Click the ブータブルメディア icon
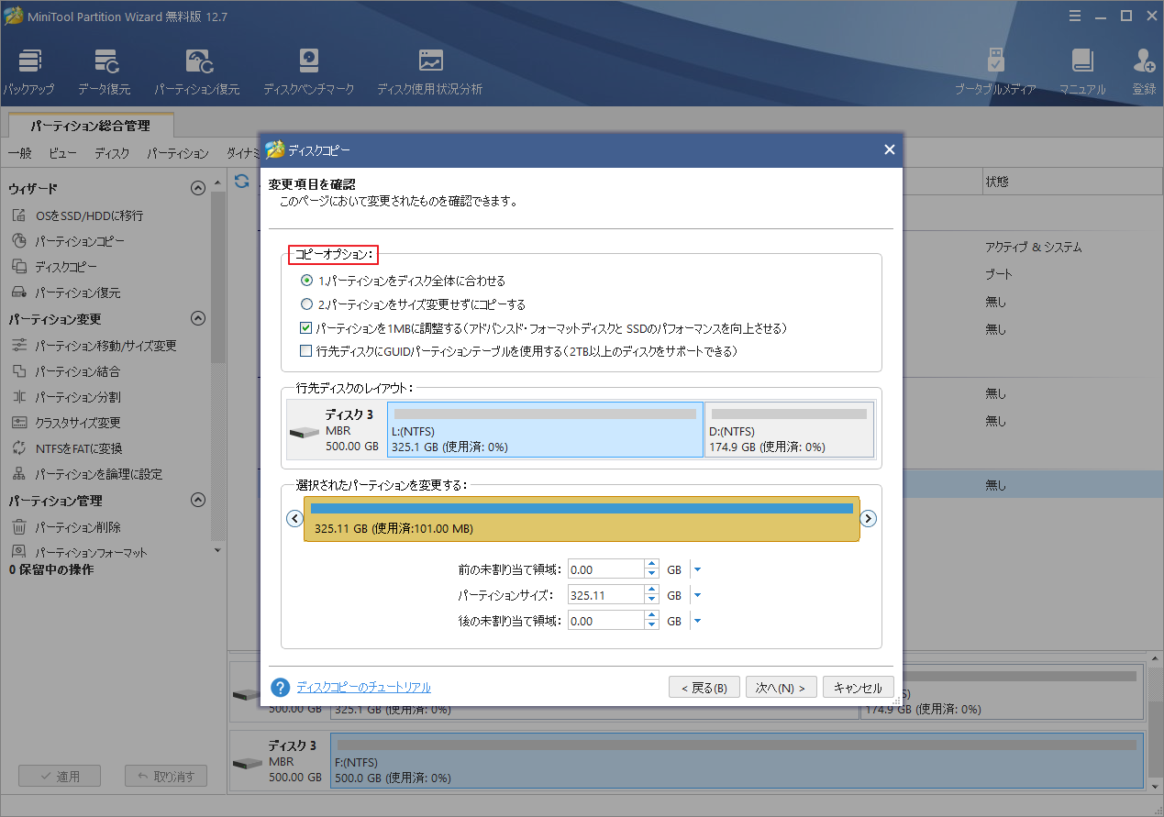 995,62
